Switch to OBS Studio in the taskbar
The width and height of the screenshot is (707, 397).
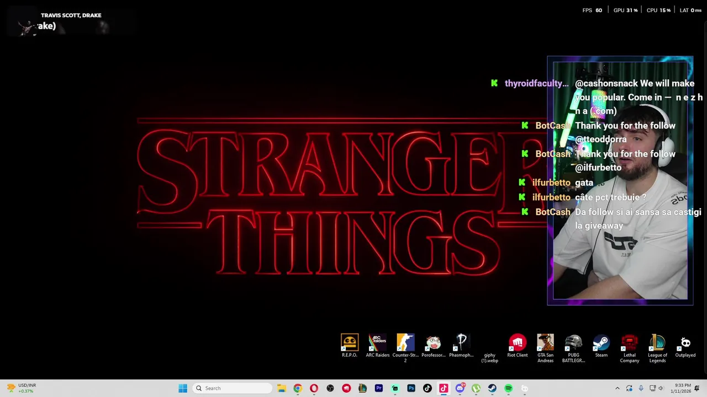pyautogui.click(x=330, y=388)
